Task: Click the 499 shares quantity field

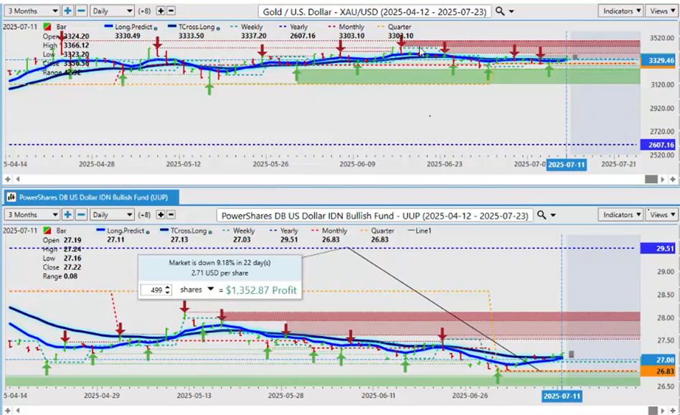Action: 153,289
